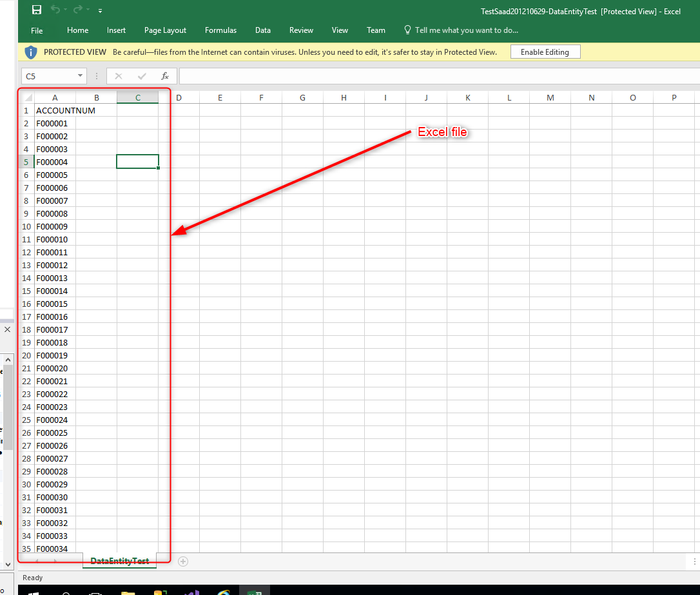Select the DataEntityTest sheet tab
700x595 pixels.
pos(120,561)
